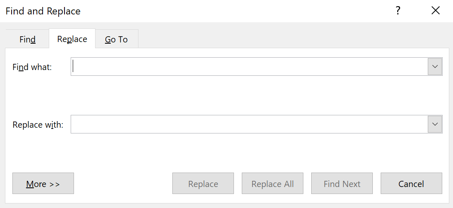Click empty gap between More and Replace buttons
The height and width of the screenshot is (208, 453).
pyautogui.click(x=123, y=184)
